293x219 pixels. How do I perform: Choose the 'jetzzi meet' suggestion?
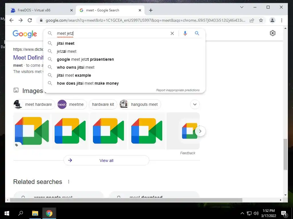coord(124,51)
